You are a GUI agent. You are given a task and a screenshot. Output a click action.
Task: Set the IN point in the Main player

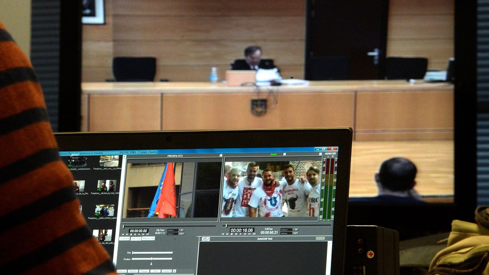coord(296,229)
